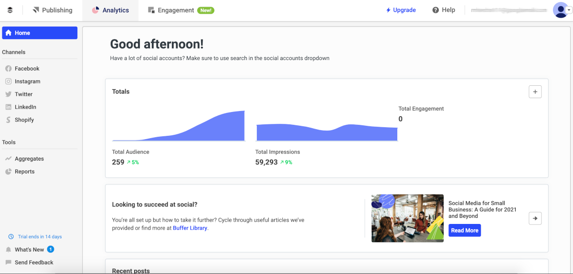Open the Buffer Library link
Image resolution: width=573 pixels, height=274 pixels.
click(190, 228)
